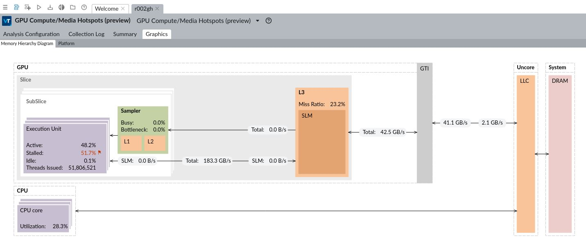The width and height of the screenshot is (586, 243).
Task: Click the toolbar Help question-mark icon
Action: [x=84, y=7]
